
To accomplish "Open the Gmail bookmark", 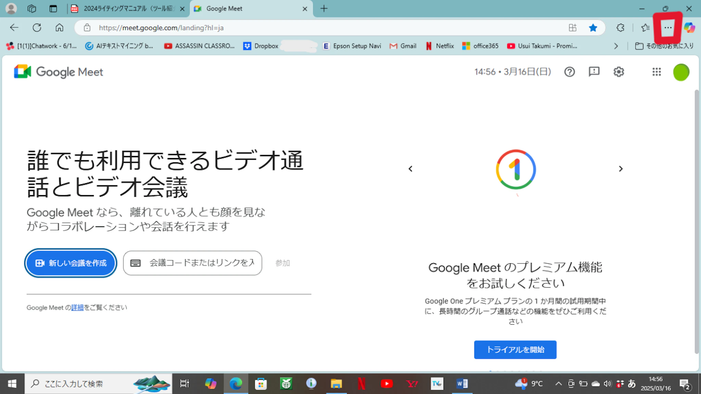I will click(403, 46).
